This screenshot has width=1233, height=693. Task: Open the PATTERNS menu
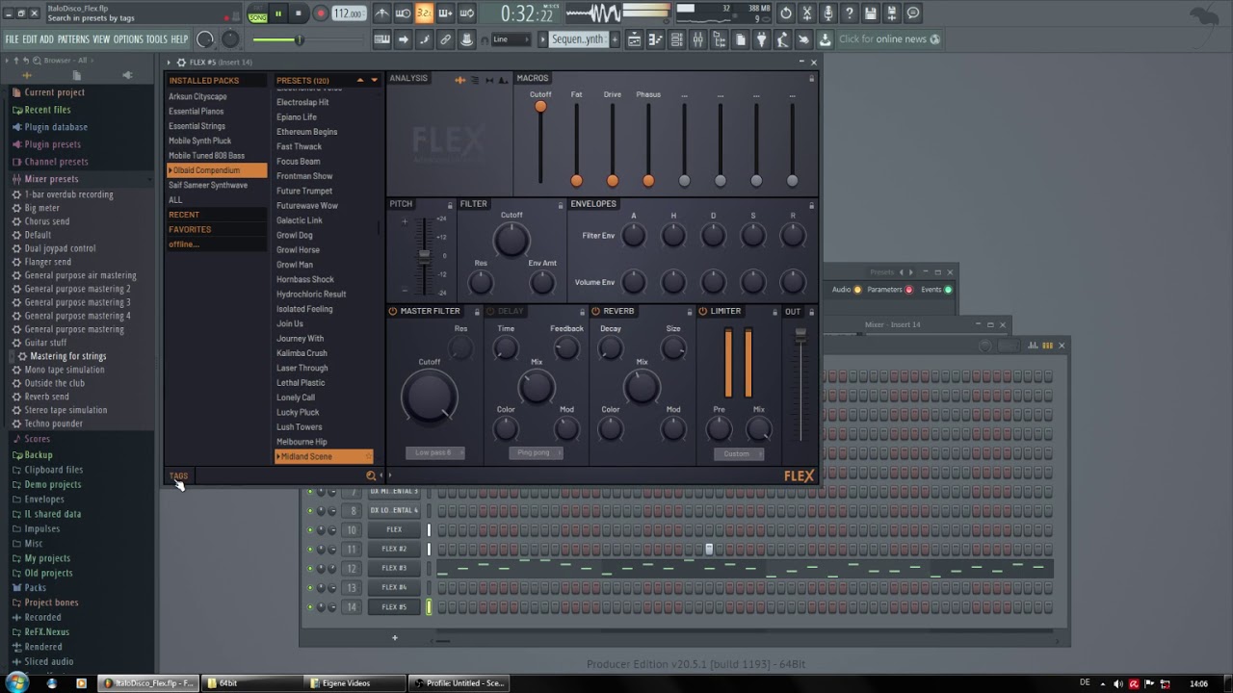[x=73, y=39]
